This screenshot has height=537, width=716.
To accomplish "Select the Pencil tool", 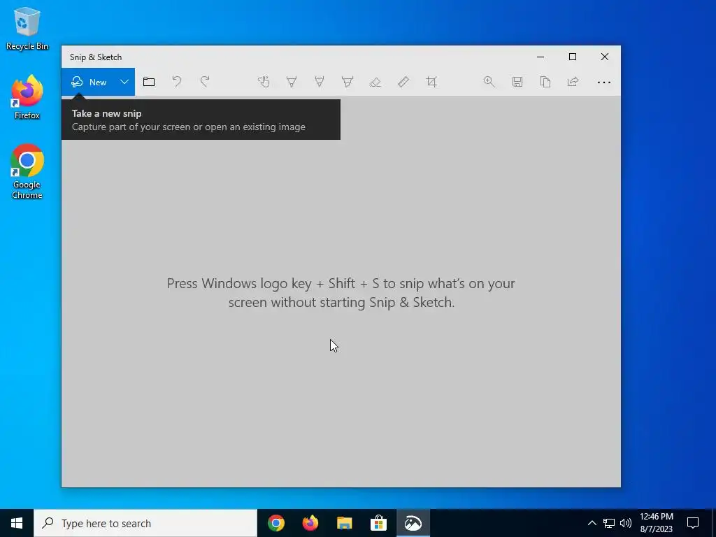I will (320, 83).
